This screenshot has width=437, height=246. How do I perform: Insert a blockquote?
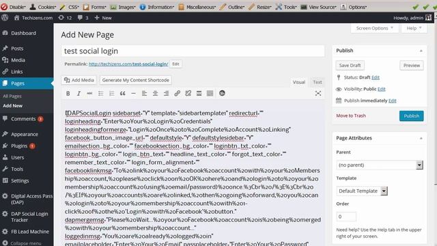[123, 94]
